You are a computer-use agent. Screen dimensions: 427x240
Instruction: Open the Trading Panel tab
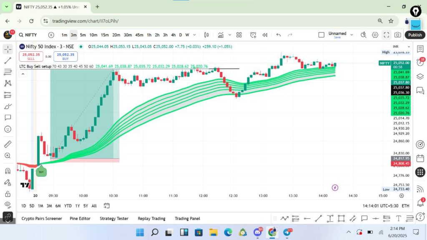187,218
